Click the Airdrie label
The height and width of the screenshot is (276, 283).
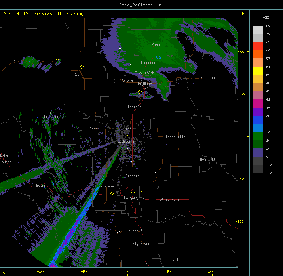[133, 176]
